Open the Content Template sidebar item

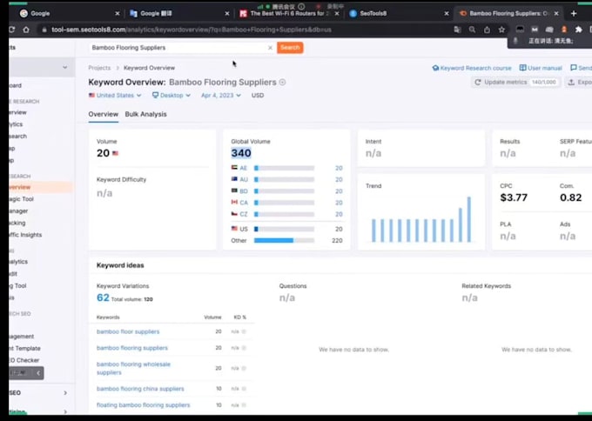[24, 348]
